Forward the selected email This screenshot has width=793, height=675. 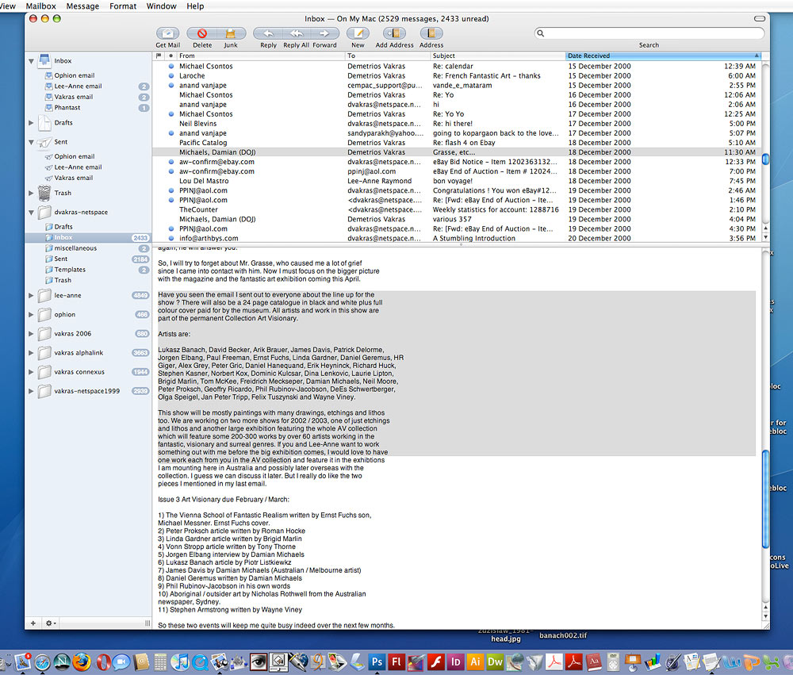[x=324, y=33]
